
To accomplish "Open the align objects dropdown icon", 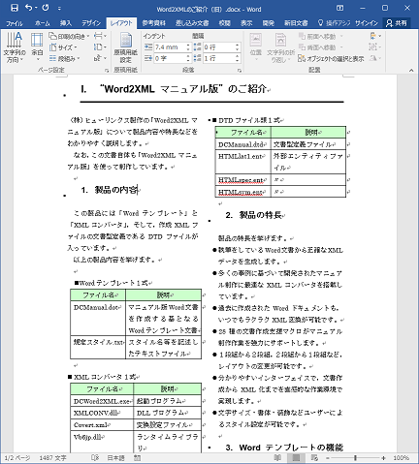I will pos(375,36).
